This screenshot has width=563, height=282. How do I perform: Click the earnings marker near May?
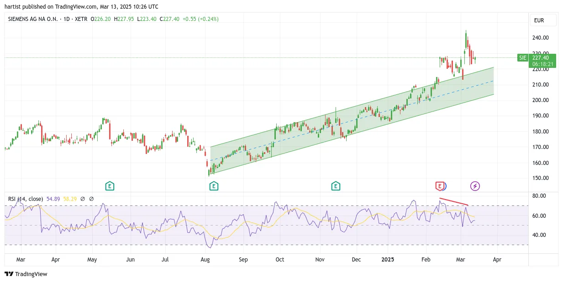[x=110, y=186]
